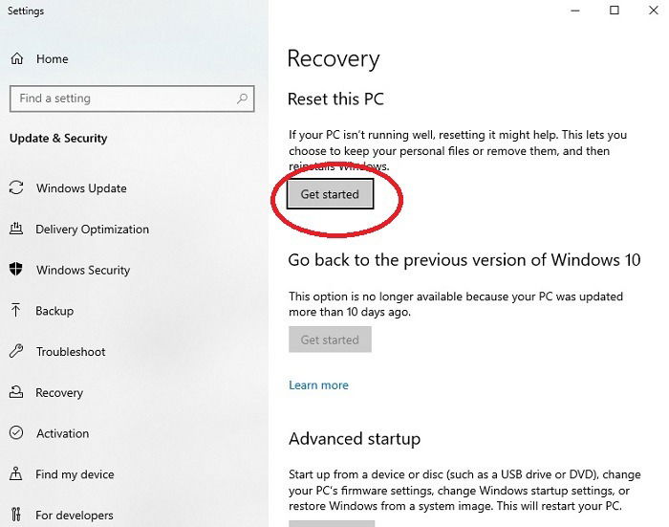669x527 pixels.
Task: Click the Activation checkmark circle icon
Action: [16, 433]
